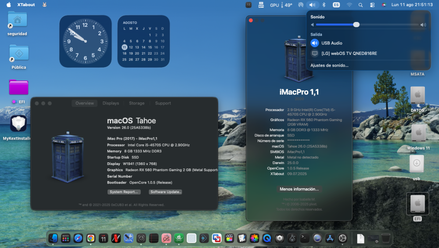This screenshot has width=439, height=248.
Task: Open the usb drive on desktop
Action: point(417,164)
